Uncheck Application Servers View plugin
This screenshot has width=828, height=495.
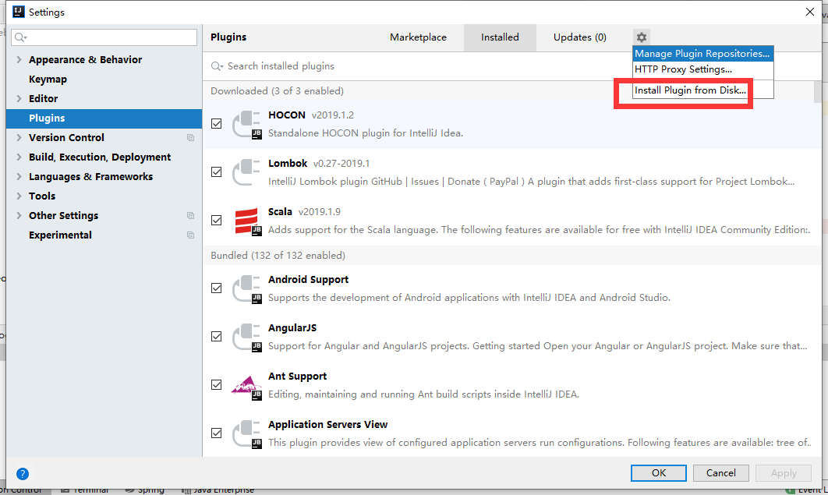pos(217,433)
